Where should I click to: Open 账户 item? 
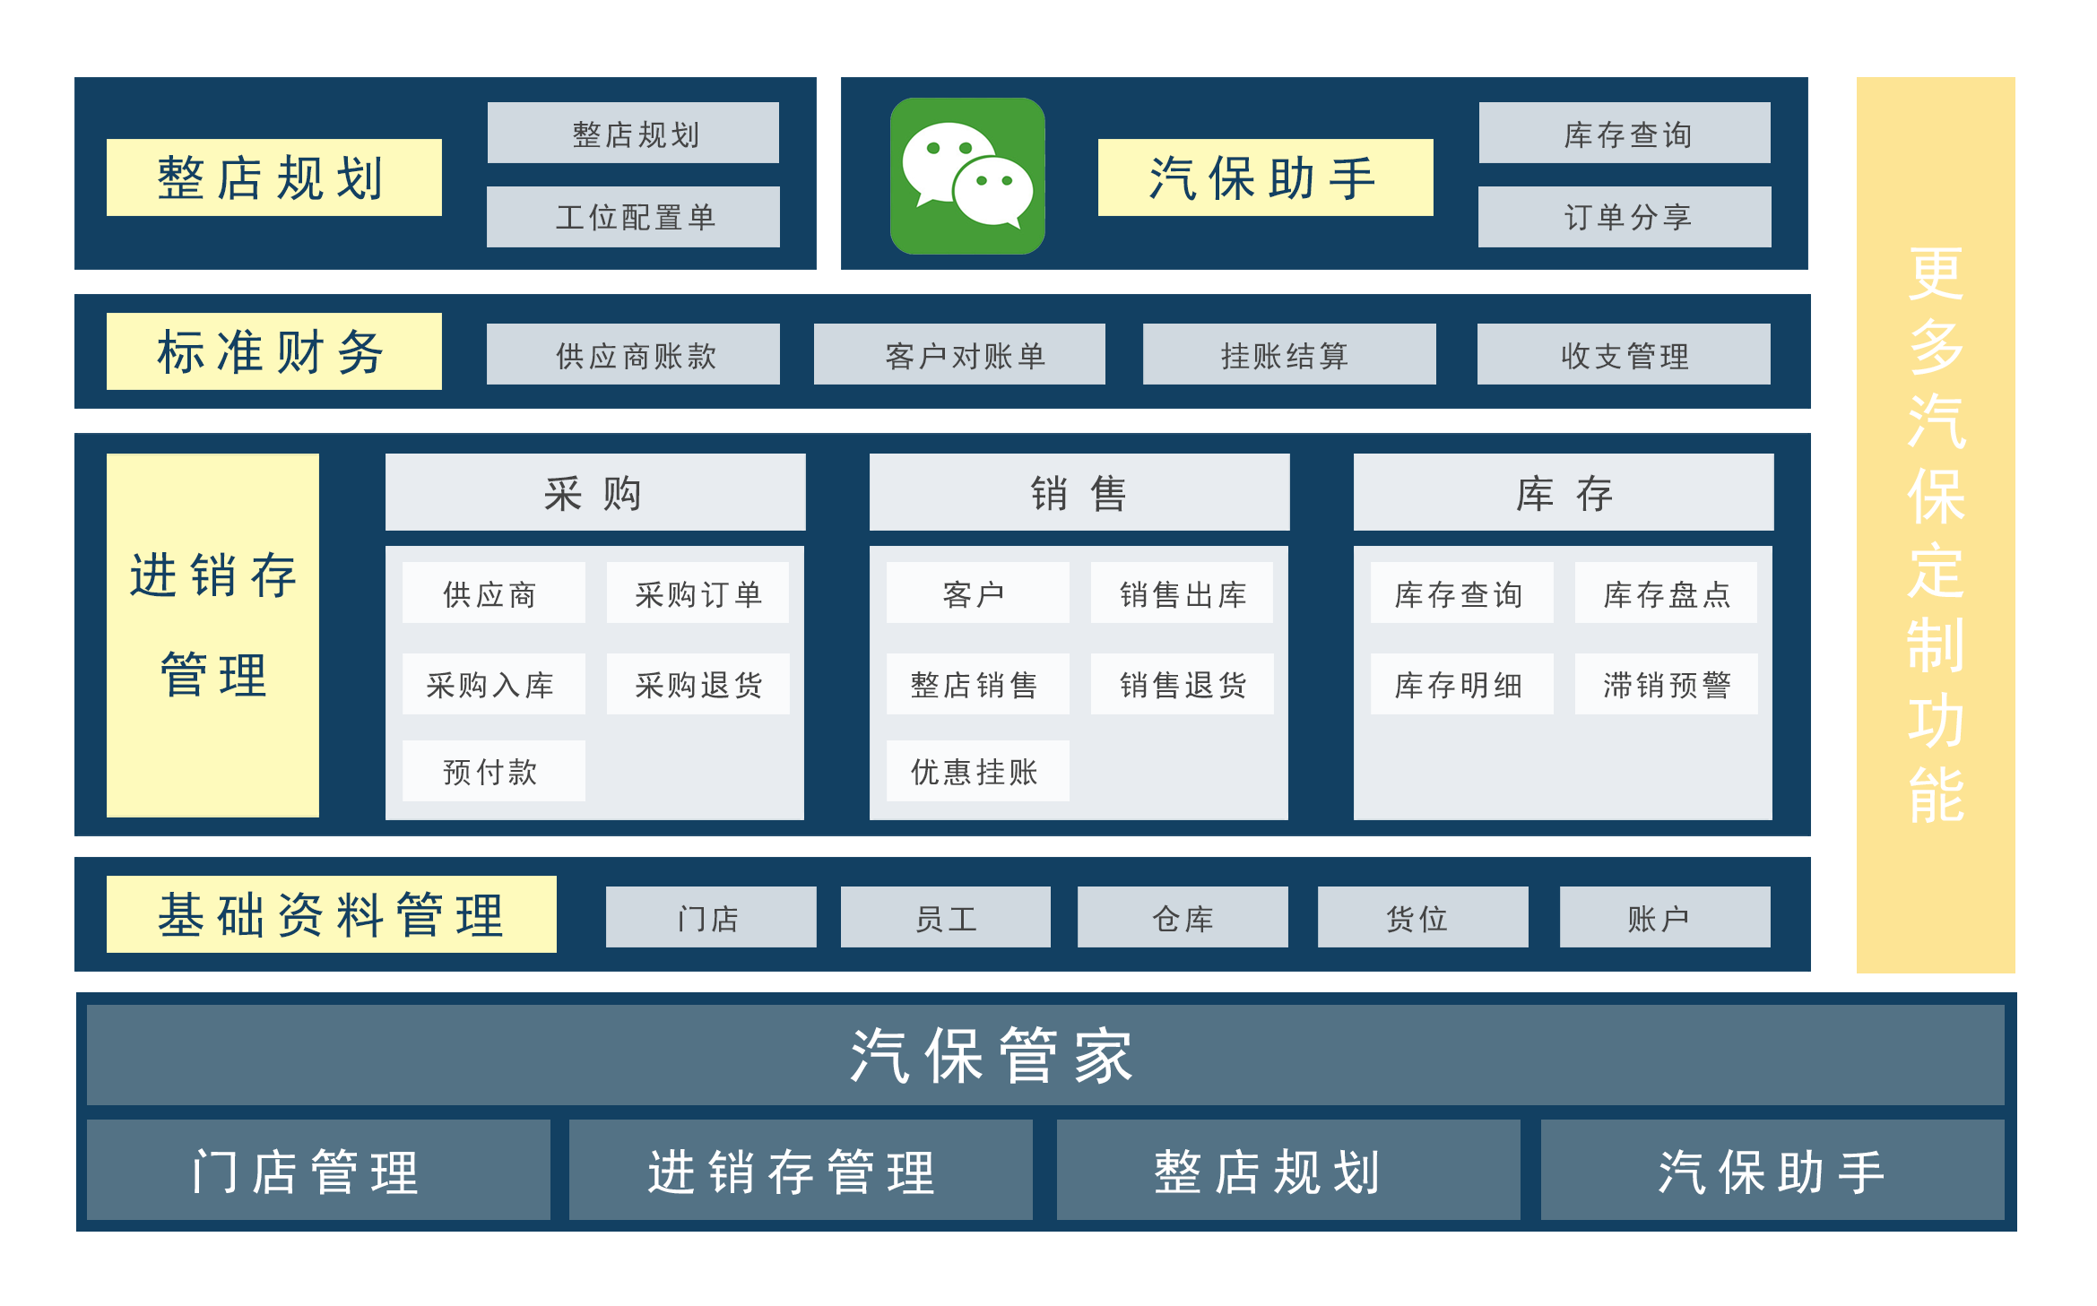click(x=1665, y=917)
